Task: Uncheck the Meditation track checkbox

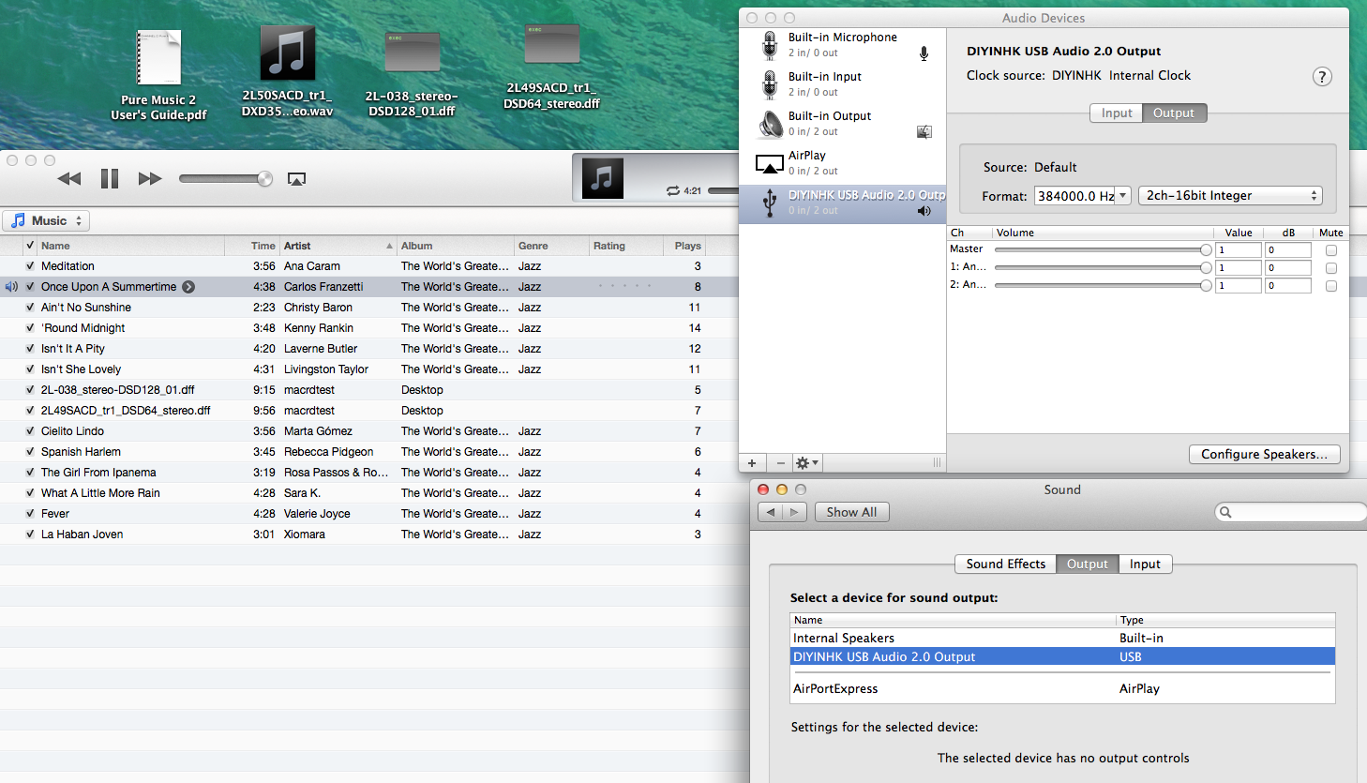Action: [x=30, y=266]
